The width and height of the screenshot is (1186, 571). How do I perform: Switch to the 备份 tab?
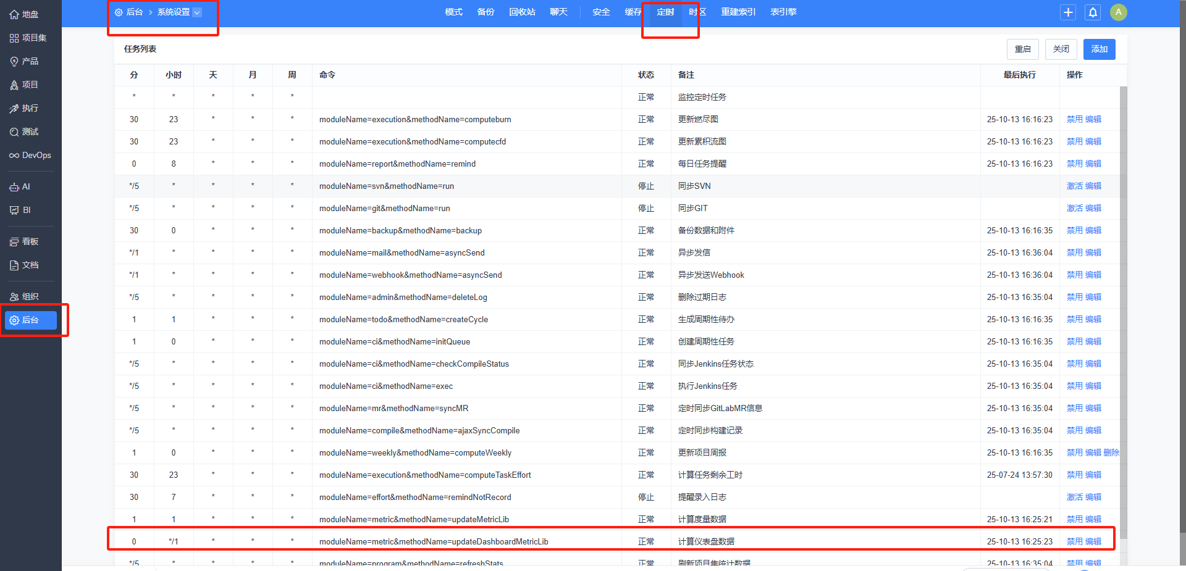point(486,12)
